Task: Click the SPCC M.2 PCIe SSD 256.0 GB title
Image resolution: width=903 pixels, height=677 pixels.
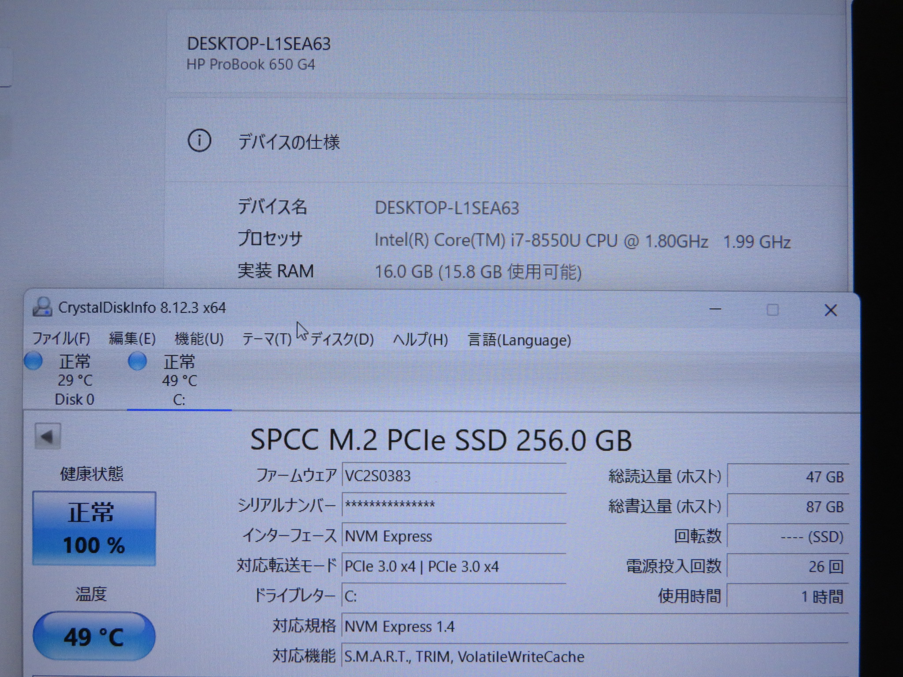Action: click(441, 440)
